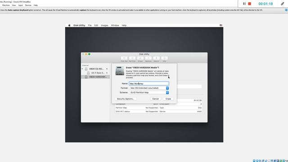The width and height of the screenshot is (288, 162).
Task: Click the First Aid toolbar icon
Action: 124,58
